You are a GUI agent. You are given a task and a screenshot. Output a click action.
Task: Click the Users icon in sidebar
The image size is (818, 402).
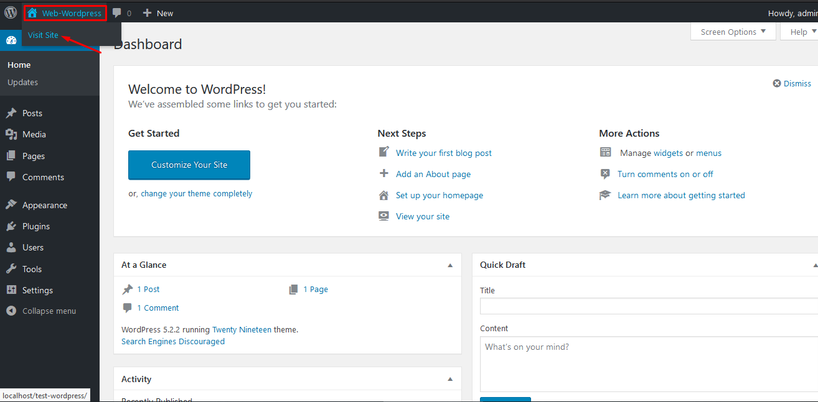point(11,247)
